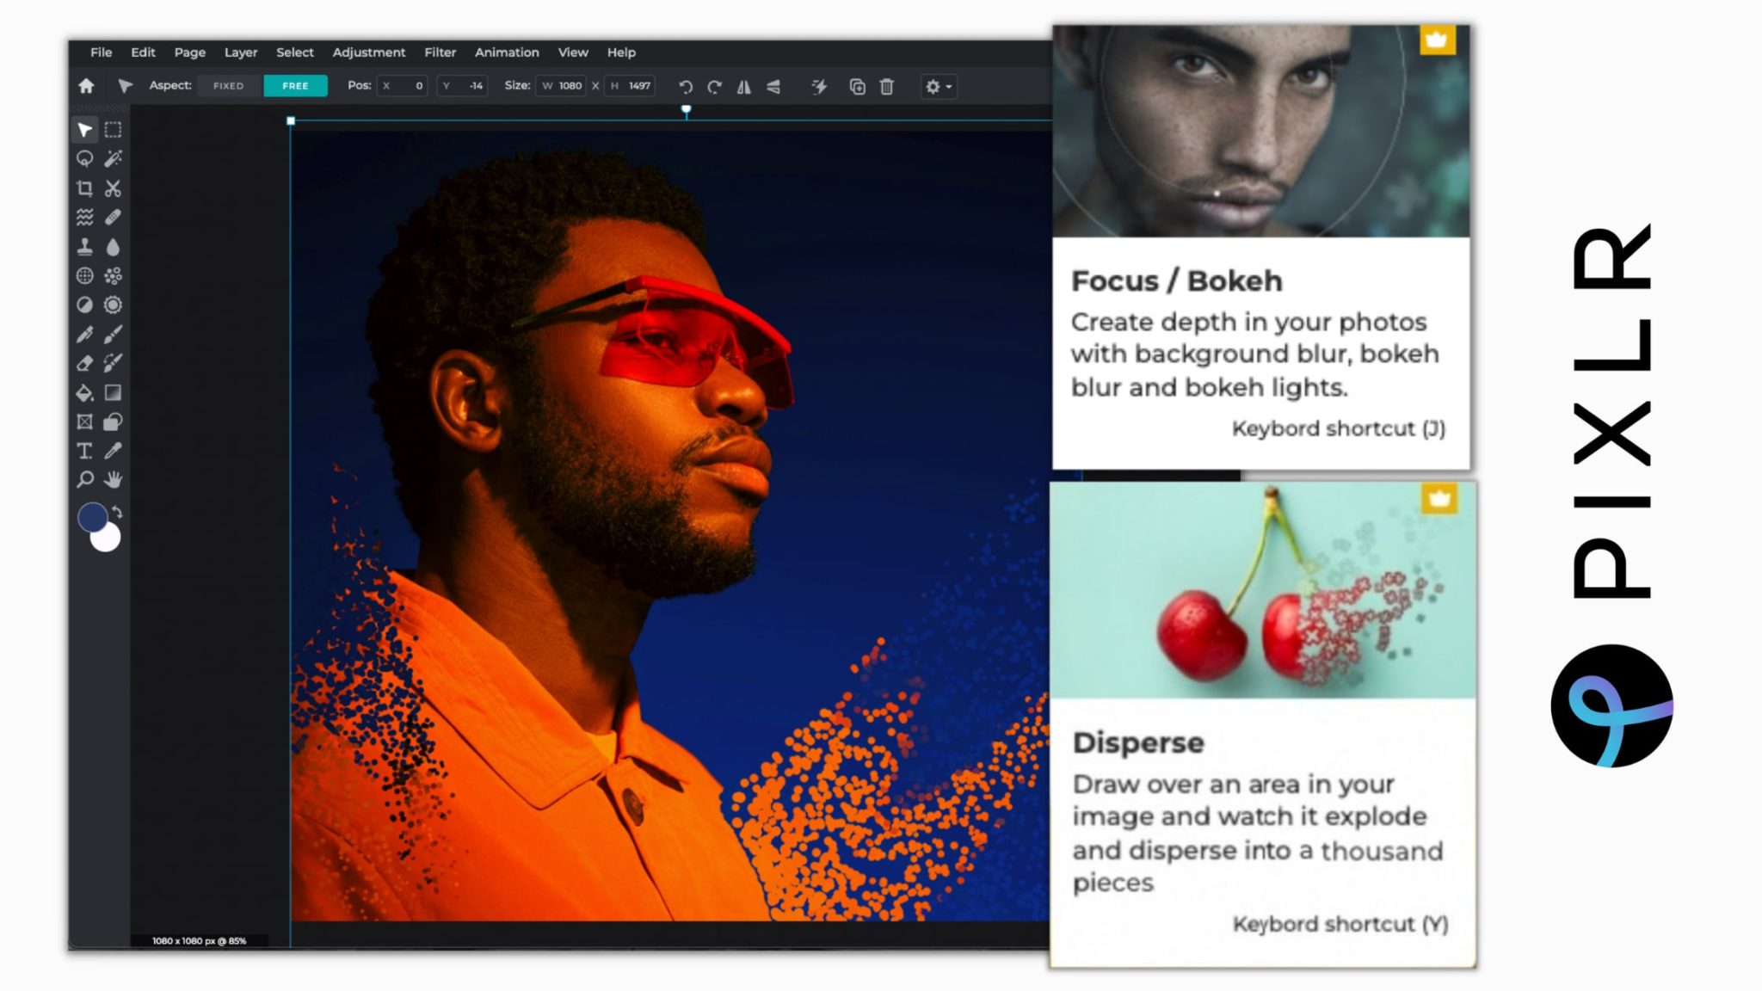The image size is (1762, 991).
Task: Open the Gradient tool
Action: [x=114, y=391]
